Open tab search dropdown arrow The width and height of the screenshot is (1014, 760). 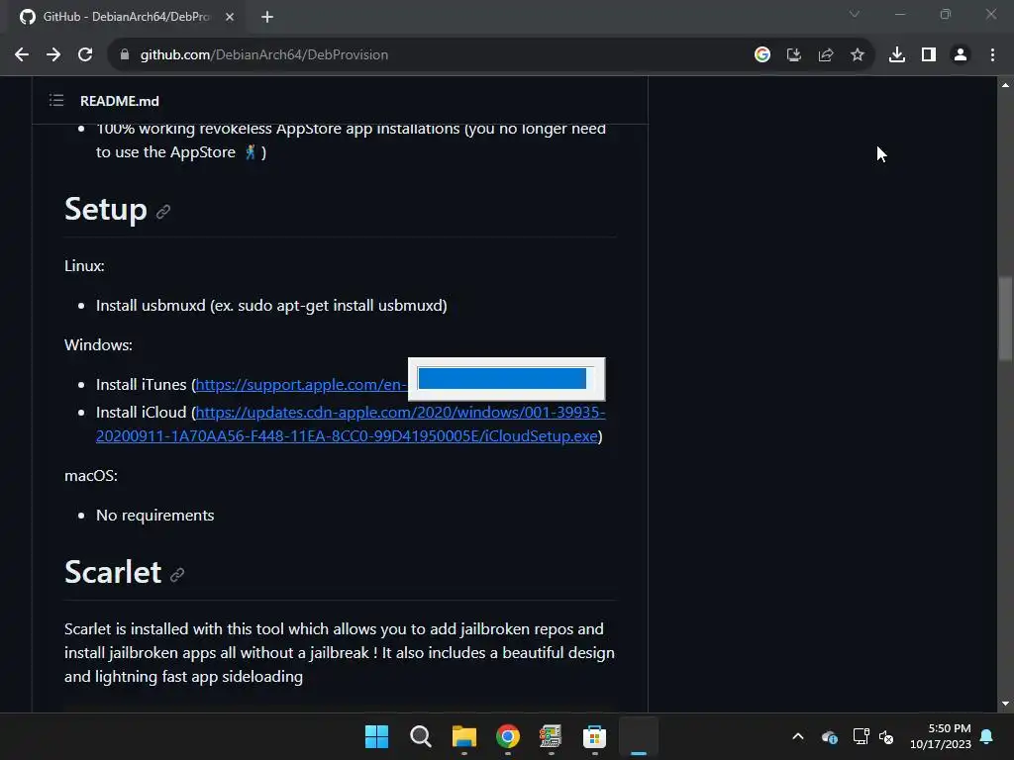click(855, 14)
